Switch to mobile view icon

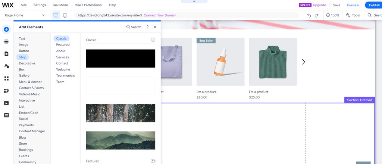[65, 15]
